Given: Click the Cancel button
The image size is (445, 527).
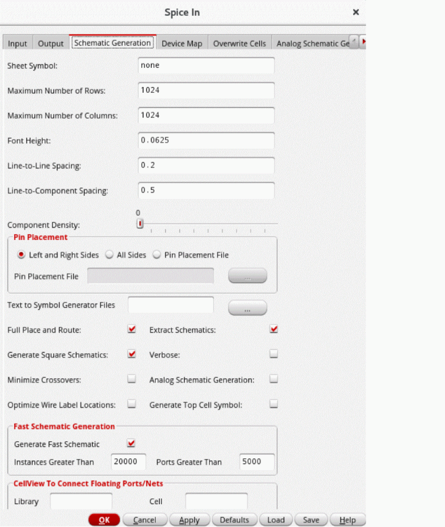Looking at the screenshot, I should 145,520.
